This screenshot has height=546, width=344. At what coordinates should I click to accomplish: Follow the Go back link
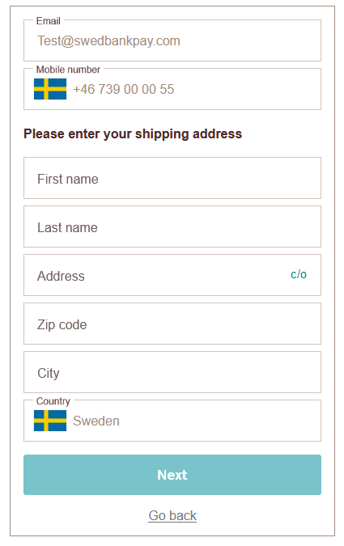[172, 515]
